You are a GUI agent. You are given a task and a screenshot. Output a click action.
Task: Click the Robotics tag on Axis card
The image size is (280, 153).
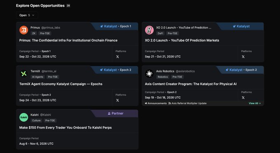(x=163, y=77)
